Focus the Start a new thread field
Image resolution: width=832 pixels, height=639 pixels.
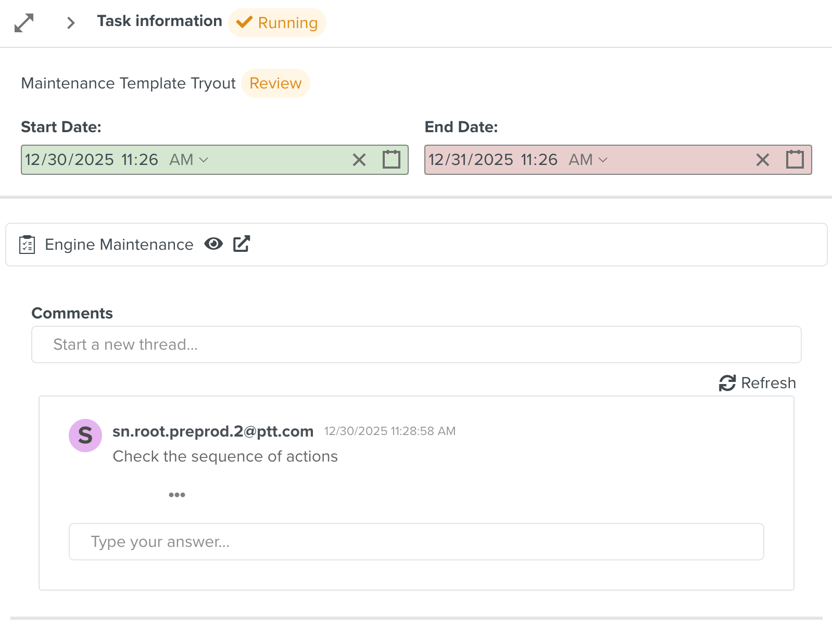click(416, 344)
